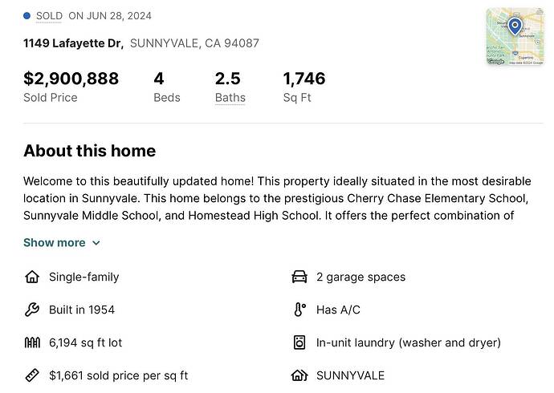
Task: Click the fence icon beside lot size
Action: (32, 342)
